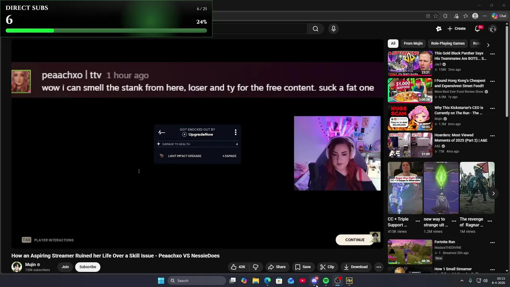Open the YouTube account avatar menu

point(493,29)
